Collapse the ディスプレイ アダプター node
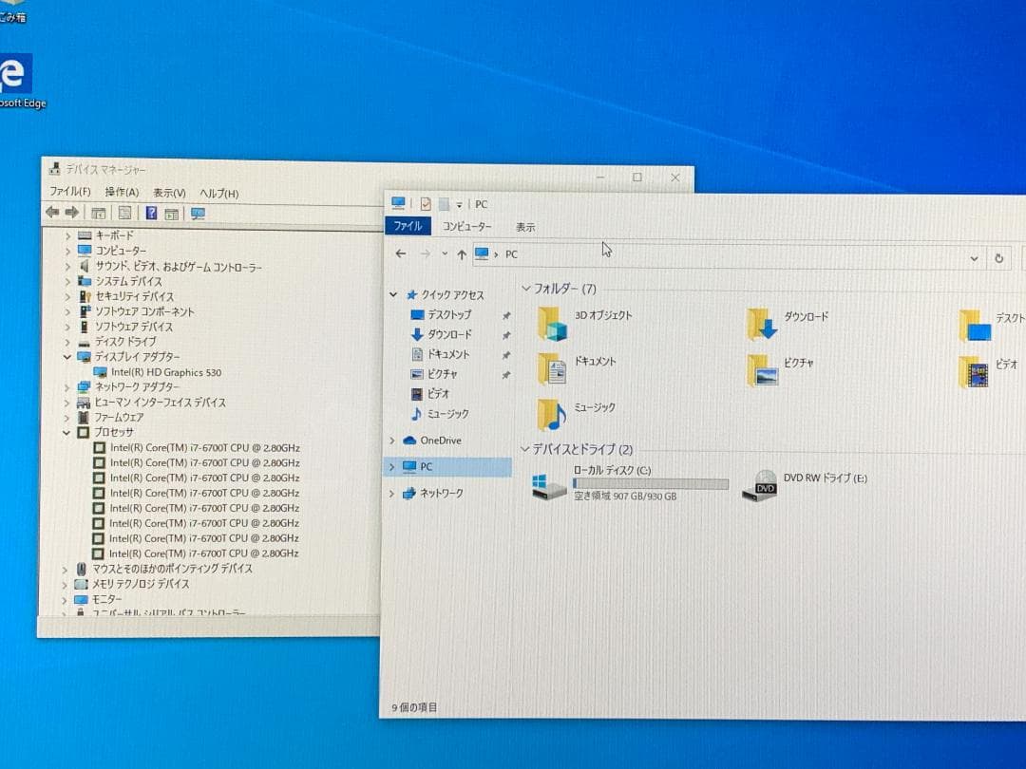Image resolution: width=1026 pixels, height=769 pixels. click(x=67, y=357)
